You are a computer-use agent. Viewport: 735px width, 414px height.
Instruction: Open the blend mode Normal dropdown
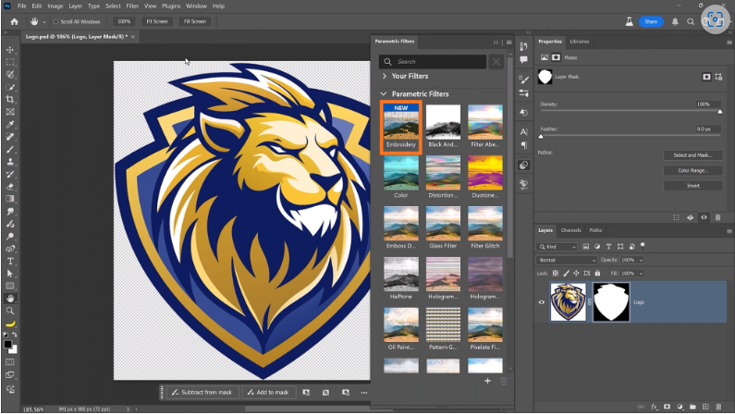[x=566, y=261]
